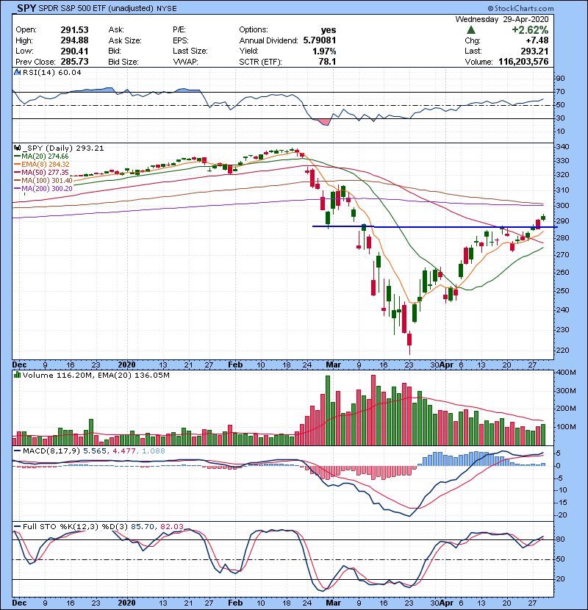
Task: Click the last green candlestick on April 29
Action: [x=543, y=218]
